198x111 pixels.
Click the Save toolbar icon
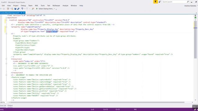(x=15, y=9)
